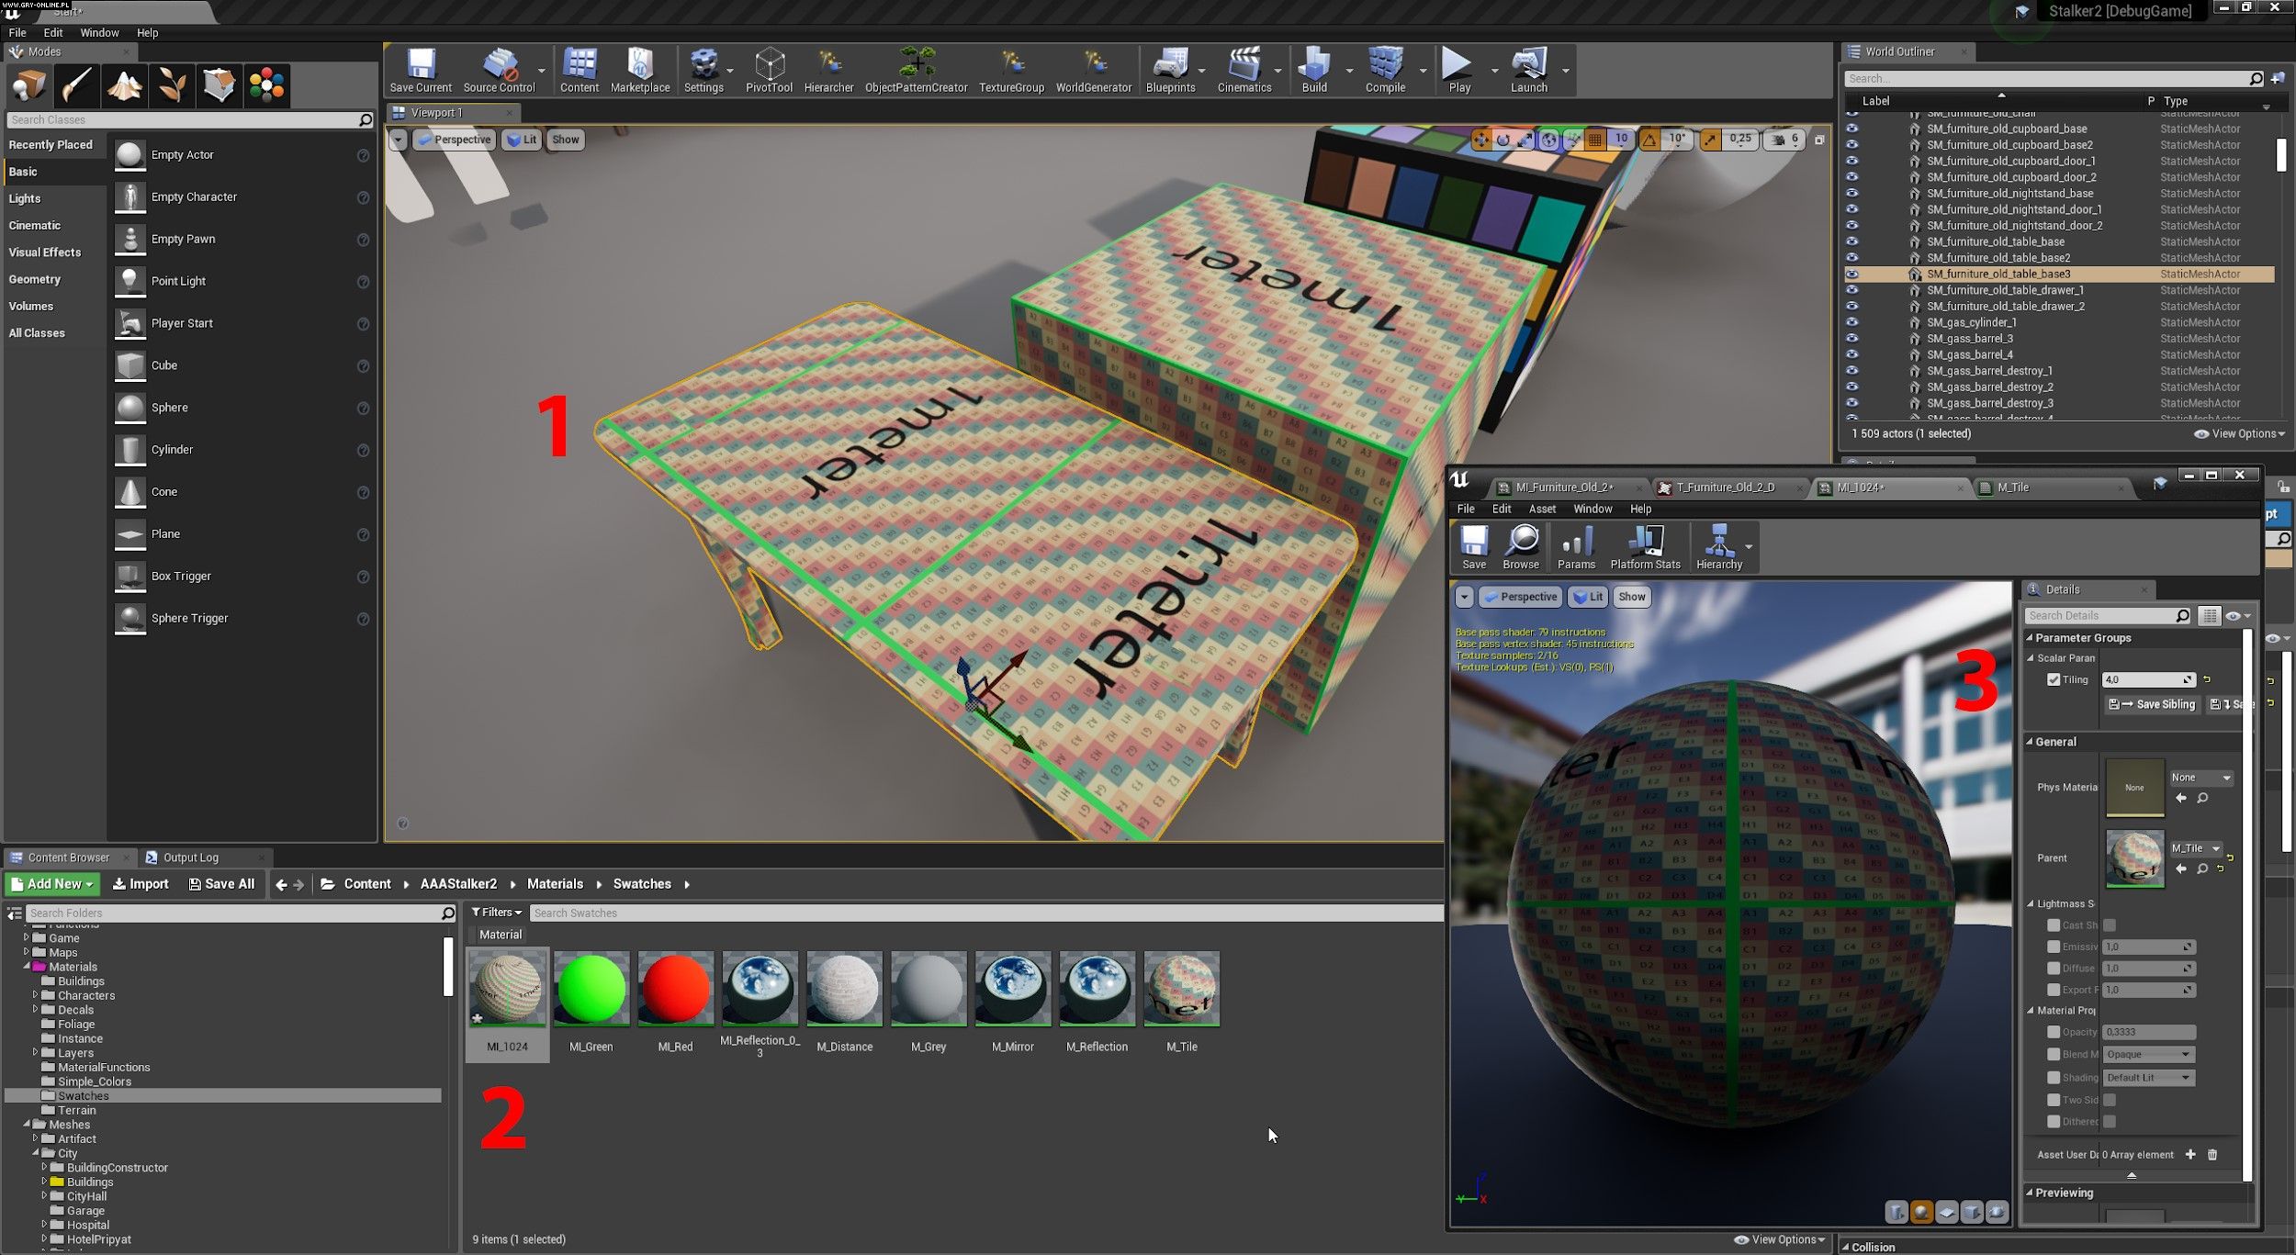Uncheck the Tiling parameter checkbox
The image size is (2296, 1255).
2054,679
